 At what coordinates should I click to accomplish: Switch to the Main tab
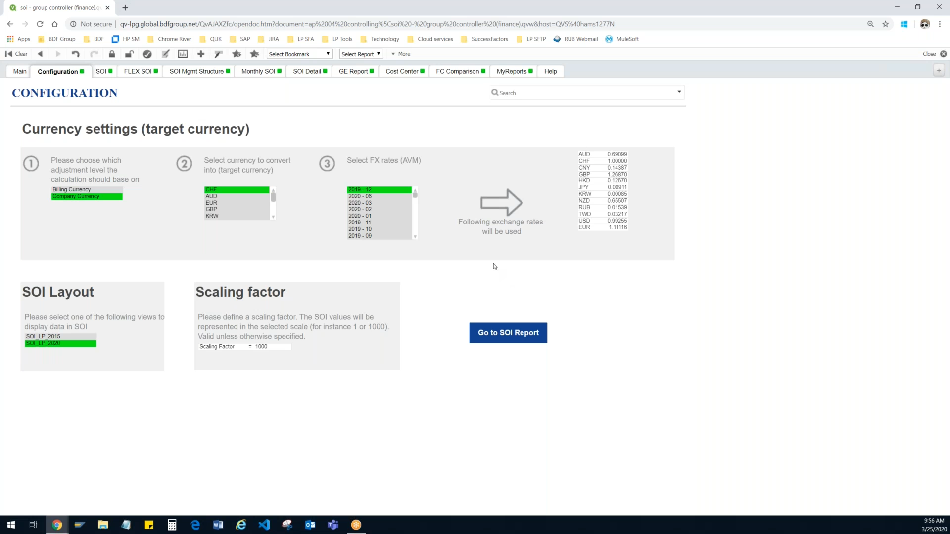[x=20, y=71]
